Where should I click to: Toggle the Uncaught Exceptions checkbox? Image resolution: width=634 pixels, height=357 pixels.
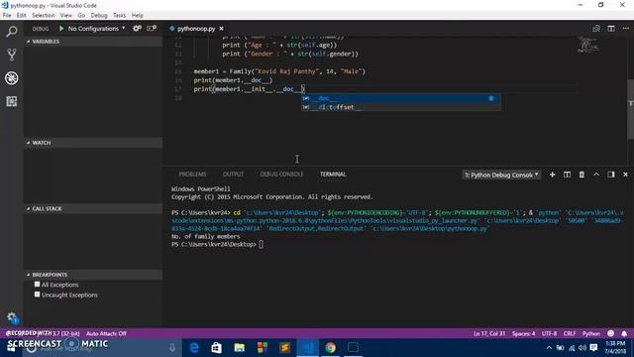click(x=38, y=295)
